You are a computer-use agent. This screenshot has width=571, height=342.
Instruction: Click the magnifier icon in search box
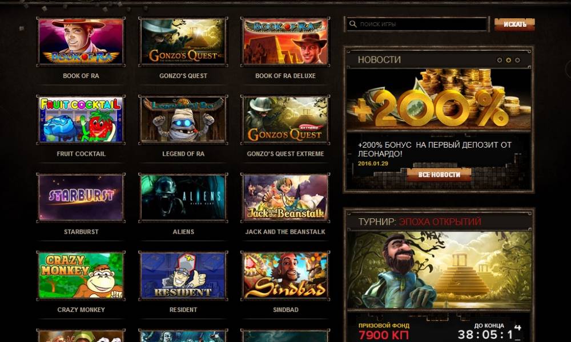tap(352, 25)
